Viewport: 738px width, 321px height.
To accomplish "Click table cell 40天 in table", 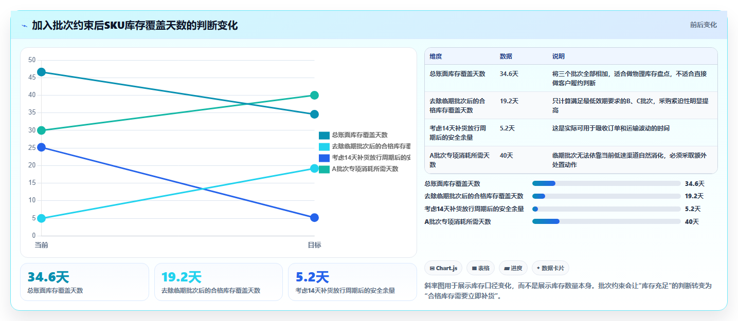I will pos(506,156).
